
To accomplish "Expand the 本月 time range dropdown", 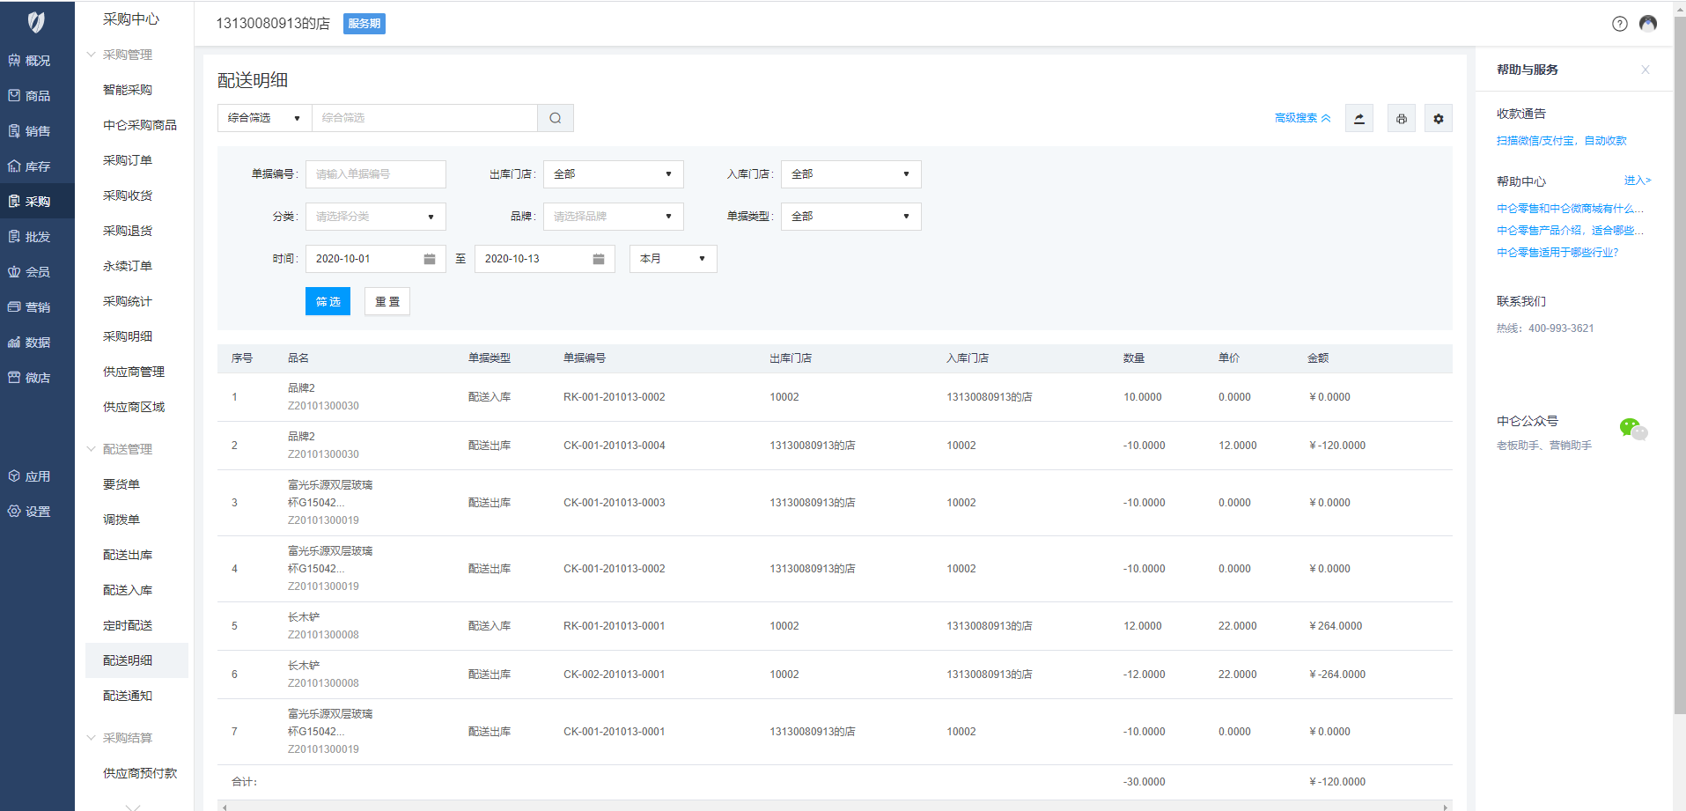I will pos(673,259).
